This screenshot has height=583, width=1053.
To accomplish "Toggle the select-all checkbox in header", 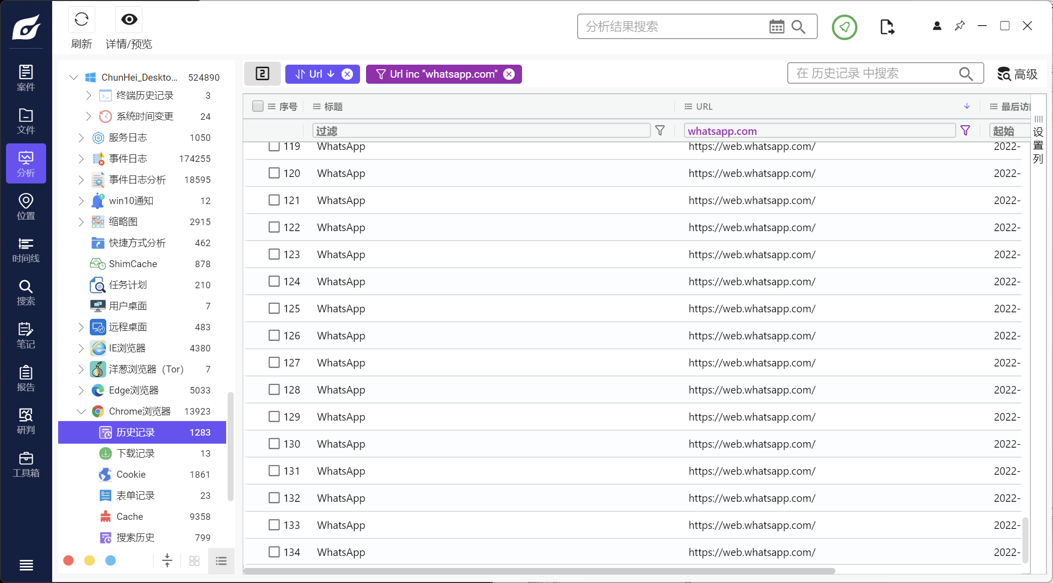I will tap(258, 106).
